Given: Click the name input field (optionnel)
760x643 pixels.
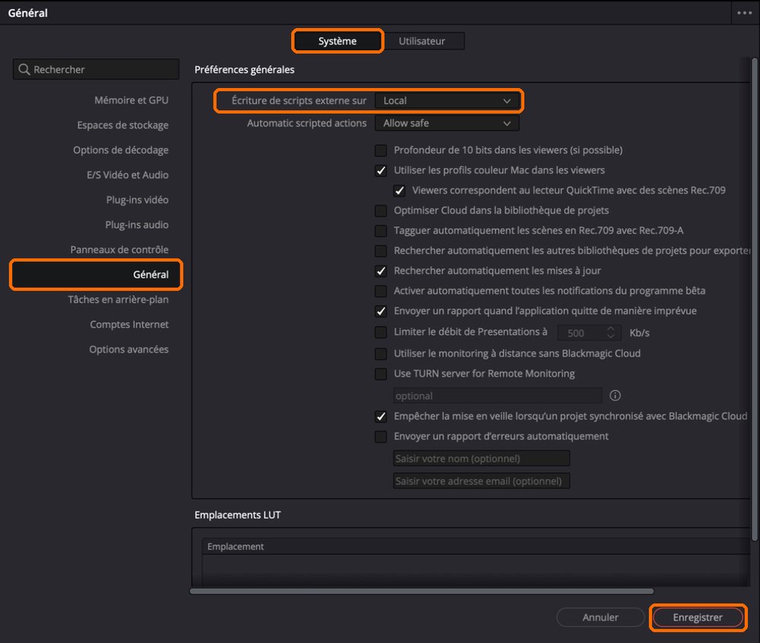Looking at the screenshot, I should [481, 459].
